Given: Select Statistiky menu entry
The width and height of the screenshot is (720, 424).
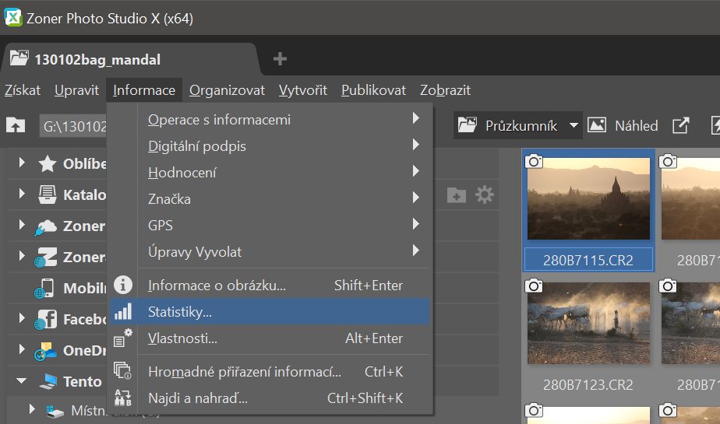Looking at the screenshot, I should [x=270, y=312].
